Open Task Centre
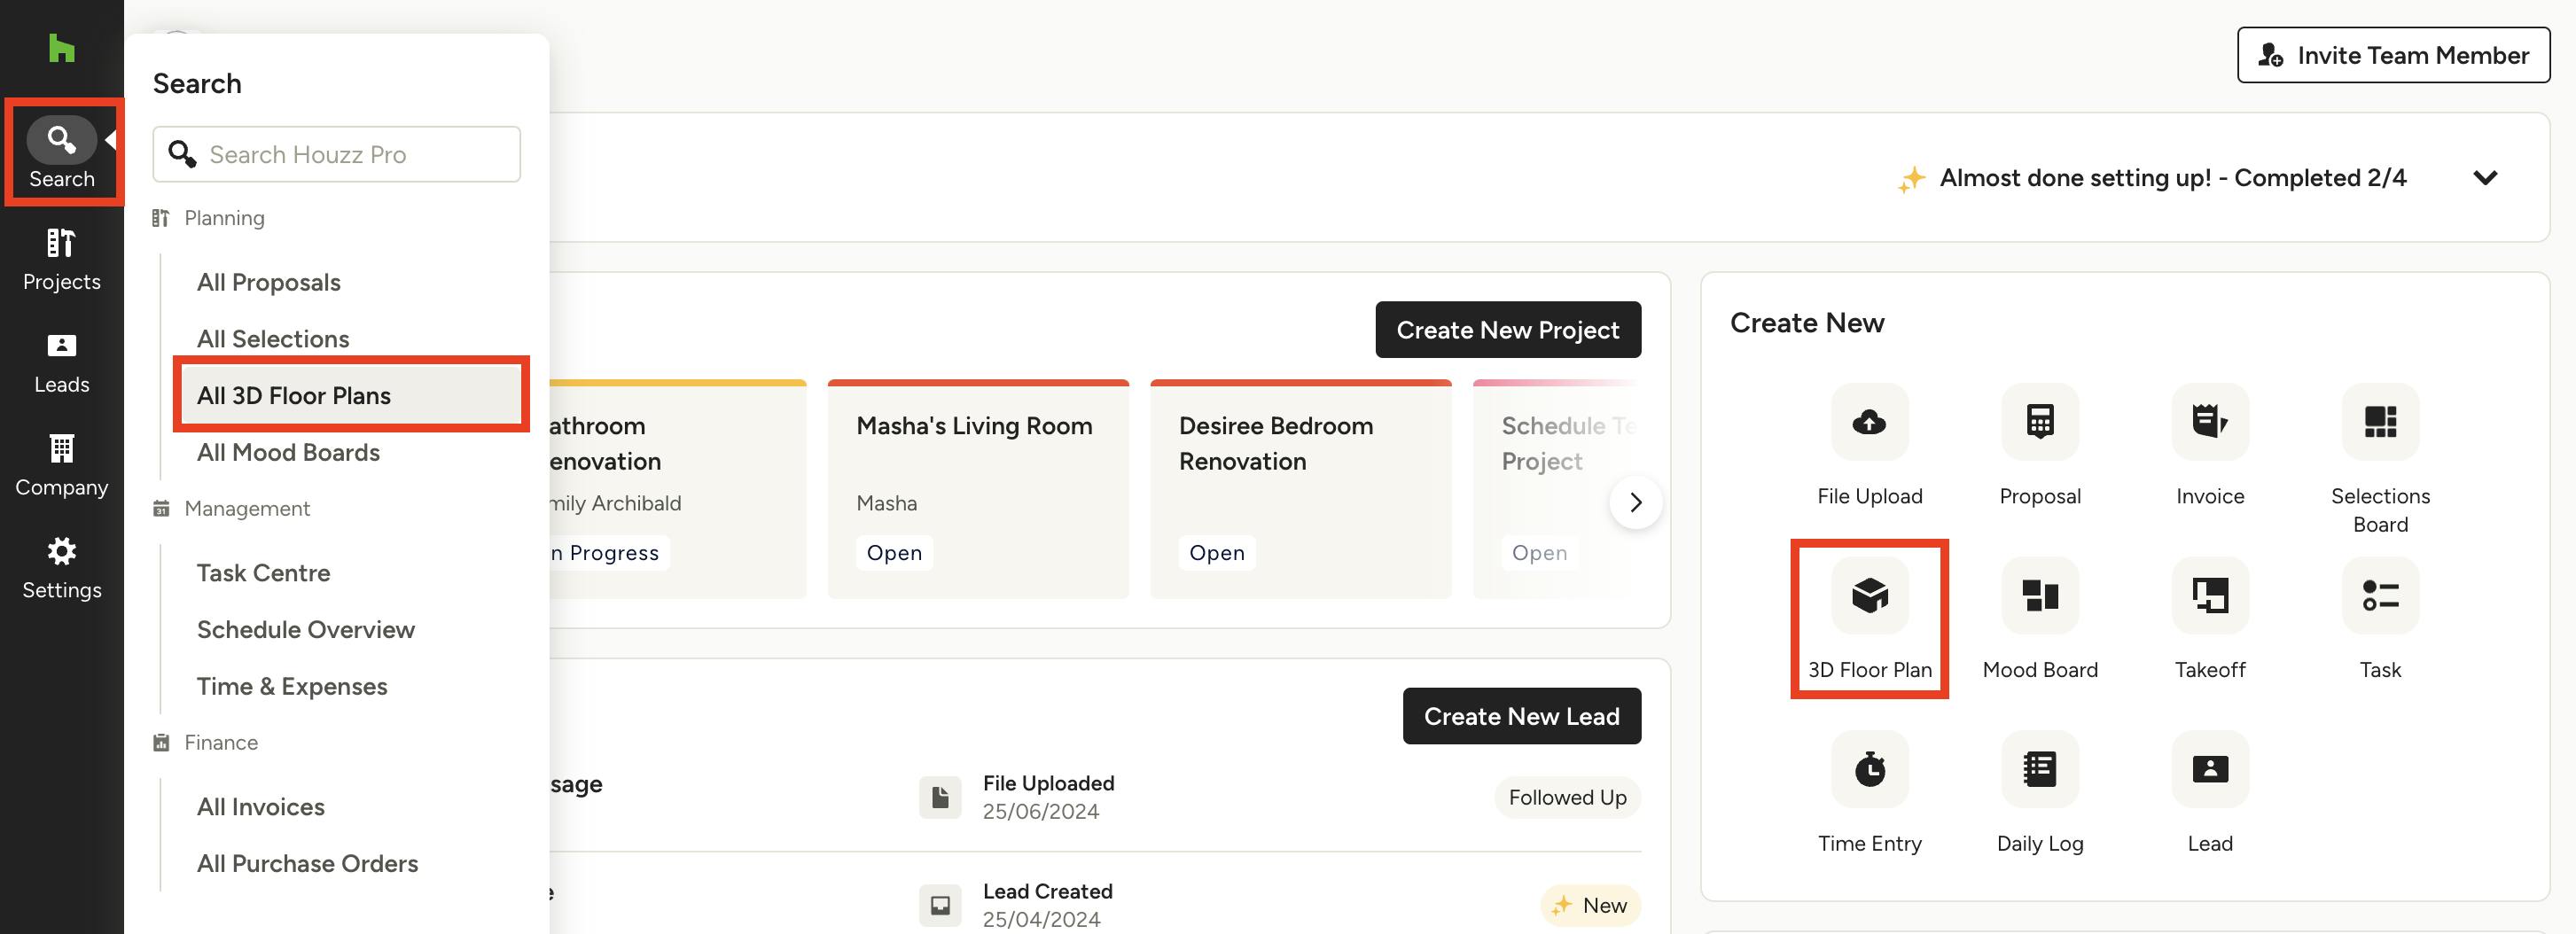Screen dimensions: 2576x934 pos(263,573)
